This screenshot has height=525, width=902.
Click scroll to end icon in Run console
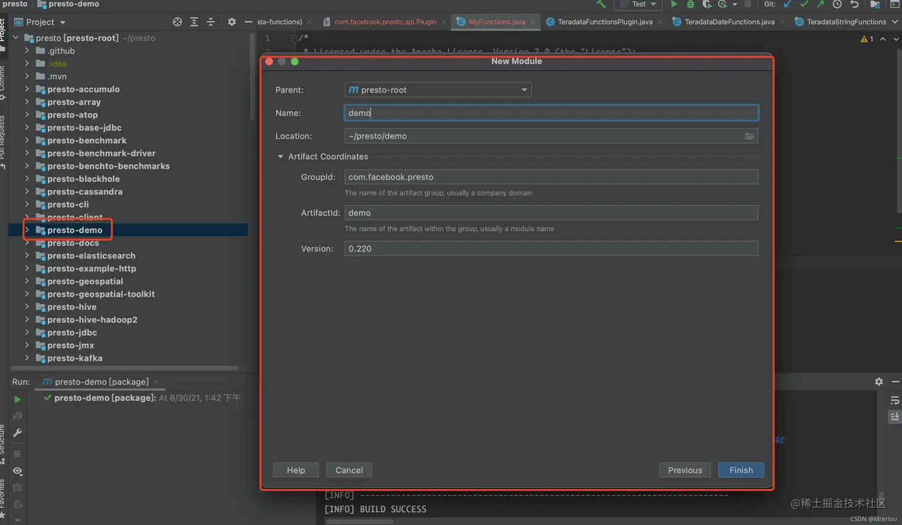[894, 417]
